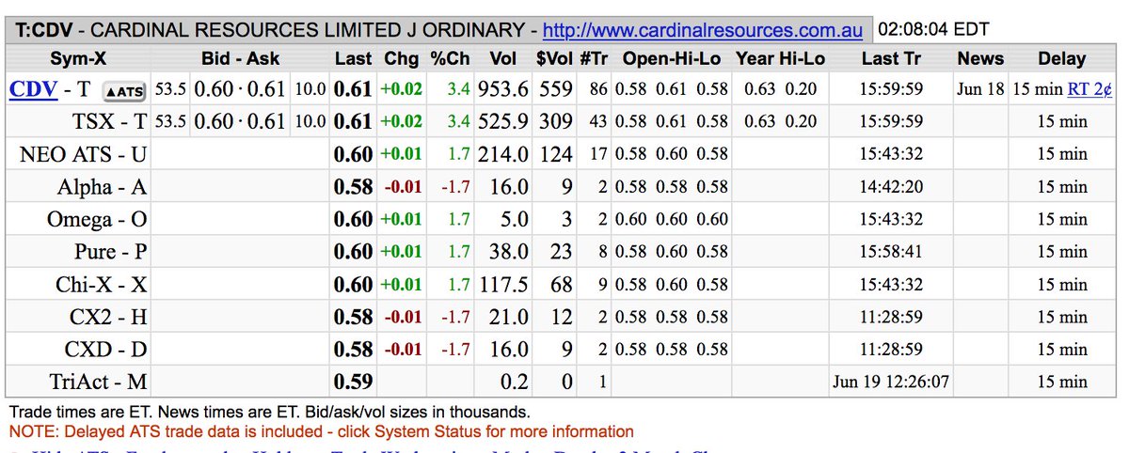
Task: Click the 15 min delay in TriAct row
Action: tap(1061, 383)
